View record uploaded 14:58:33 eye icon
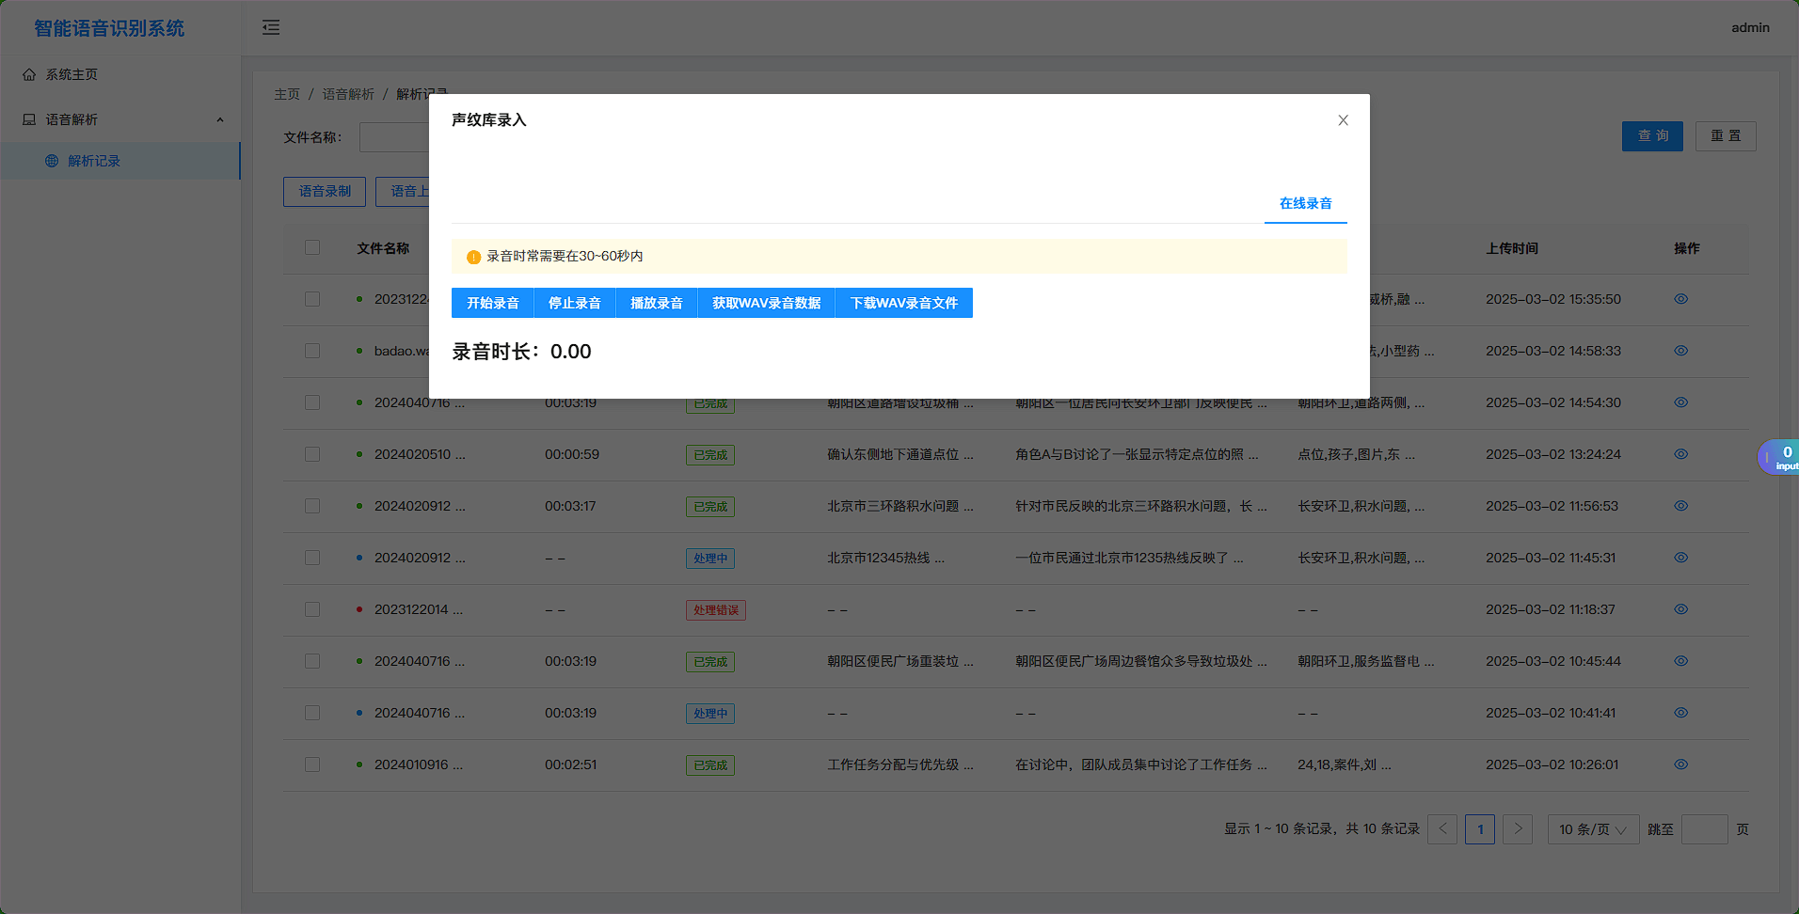This screenshot has width=1799, height=914. coord(1681,351)
